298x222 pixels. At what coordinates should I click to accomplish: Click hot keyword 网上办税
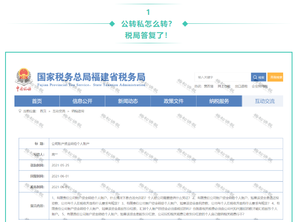click(x=224, y=87)
